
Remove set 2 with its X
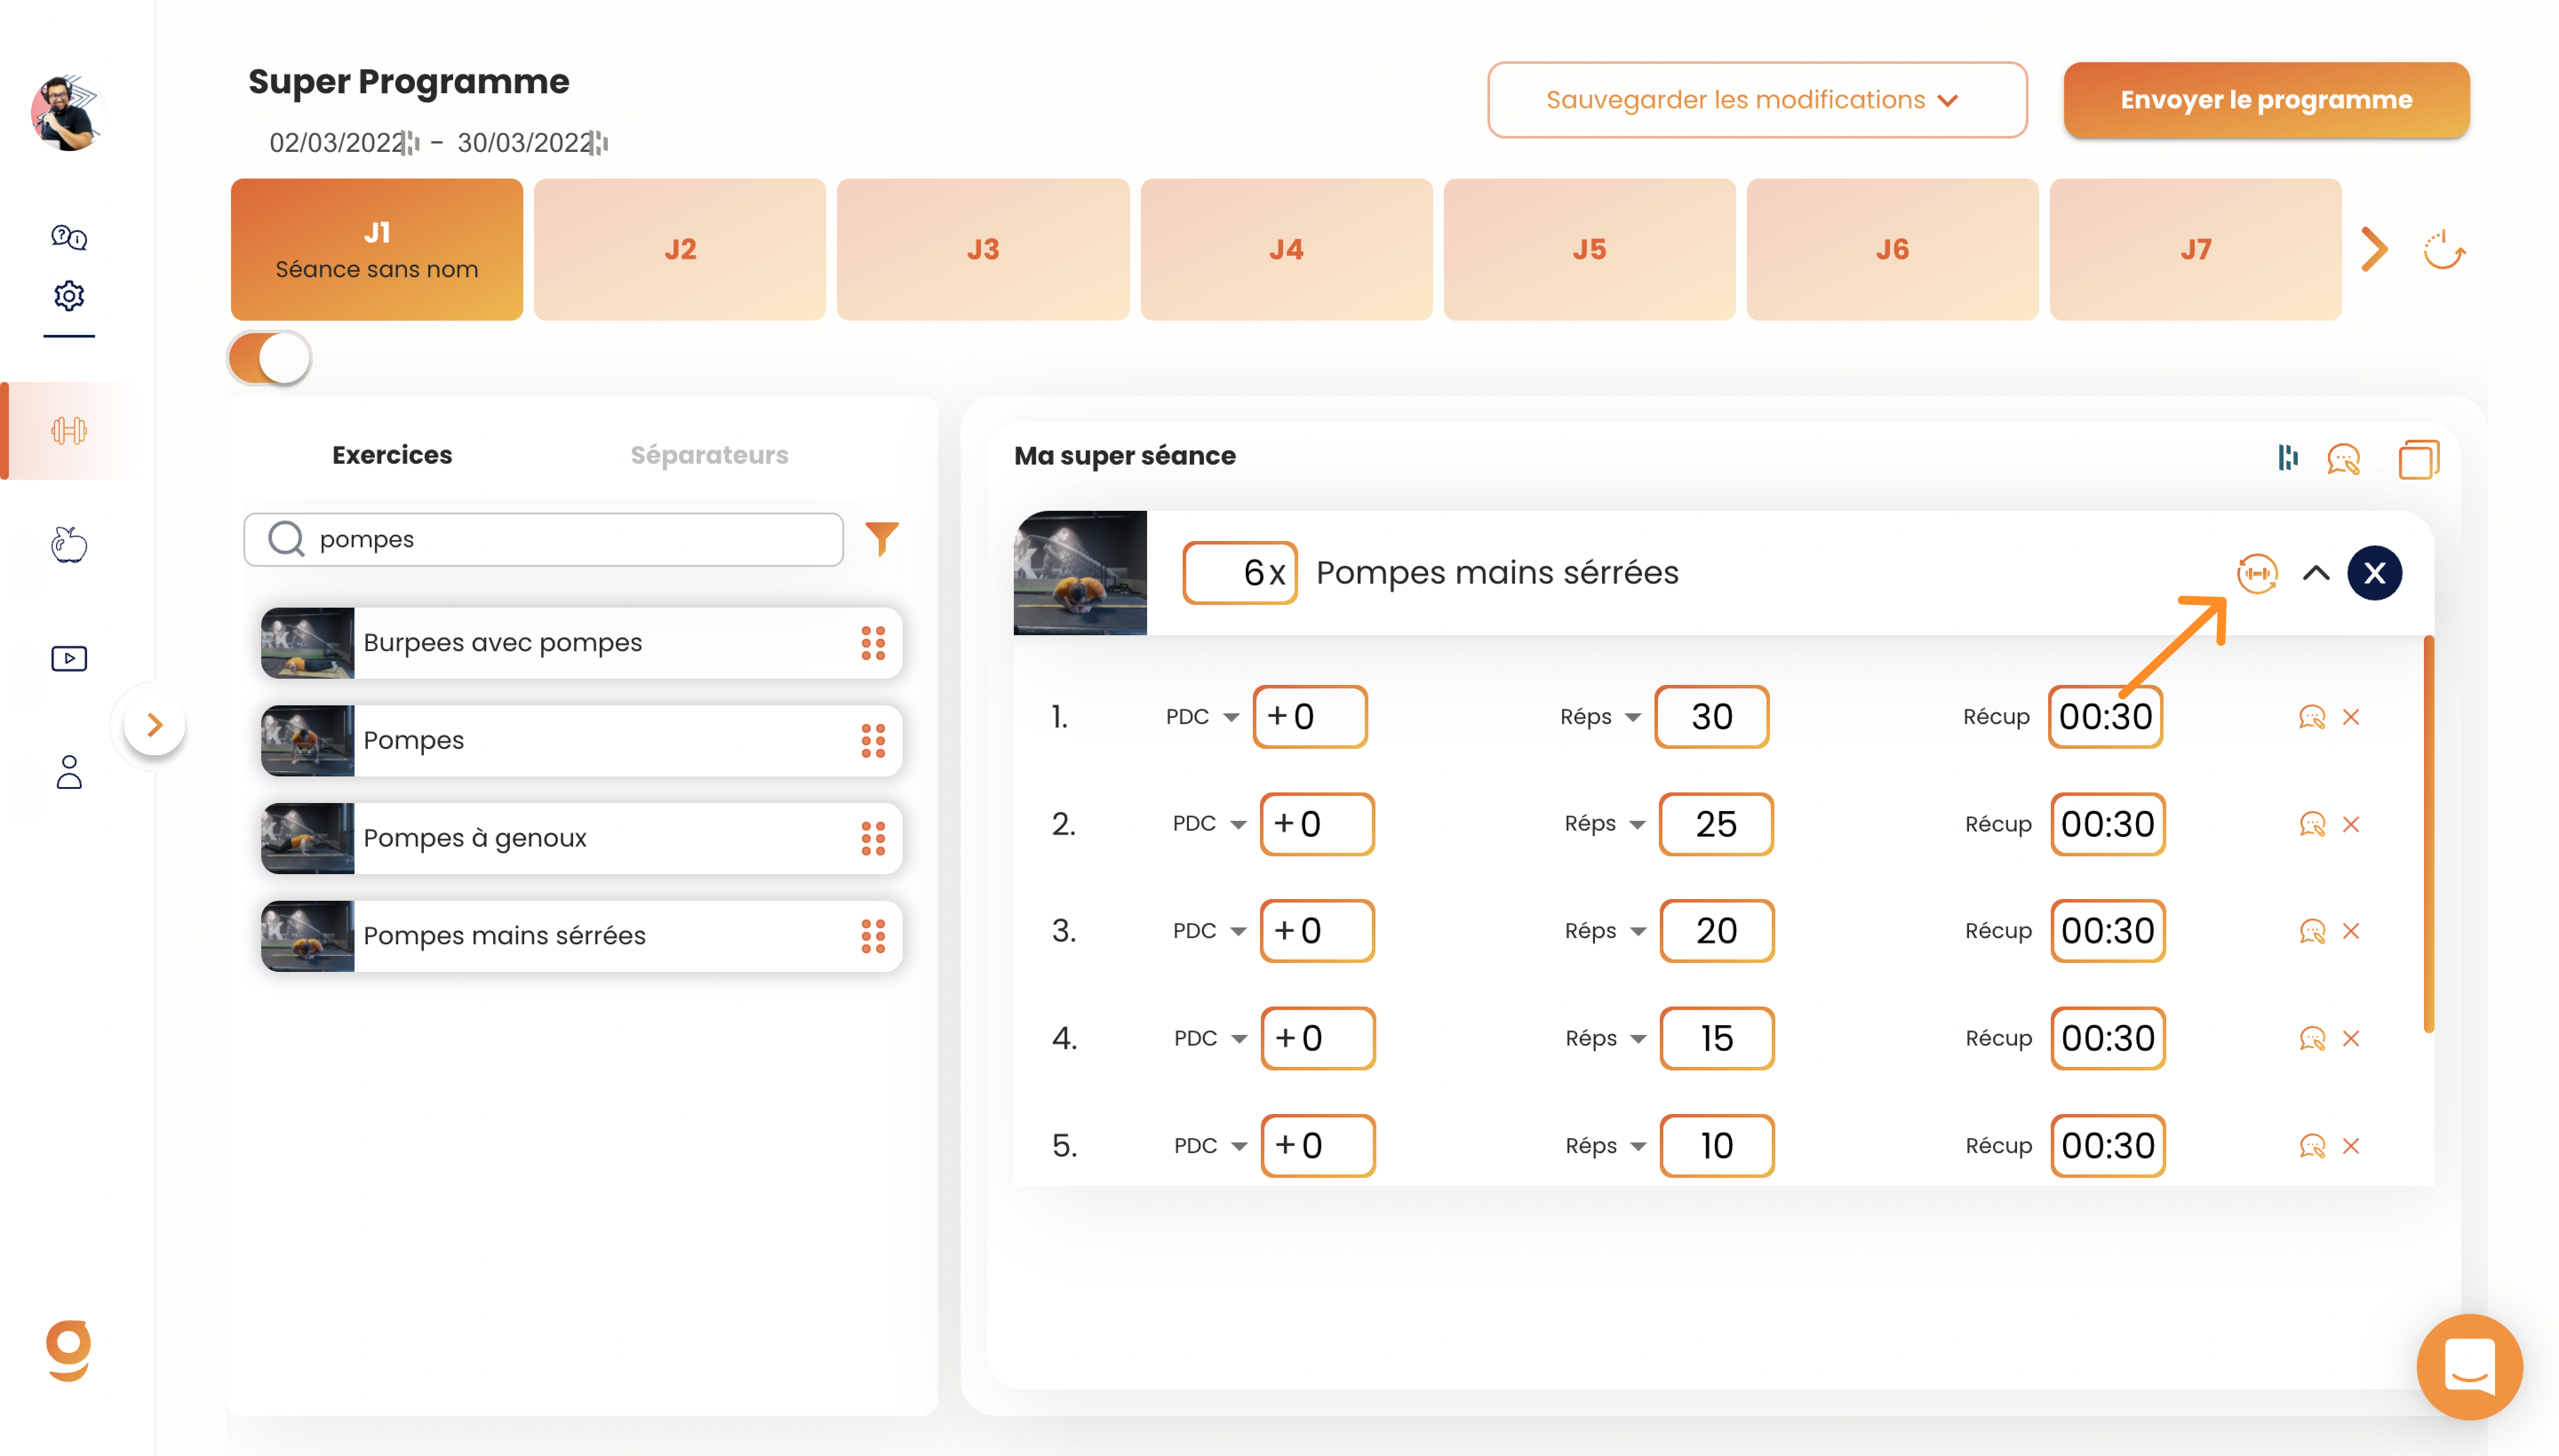point(2350,824)
